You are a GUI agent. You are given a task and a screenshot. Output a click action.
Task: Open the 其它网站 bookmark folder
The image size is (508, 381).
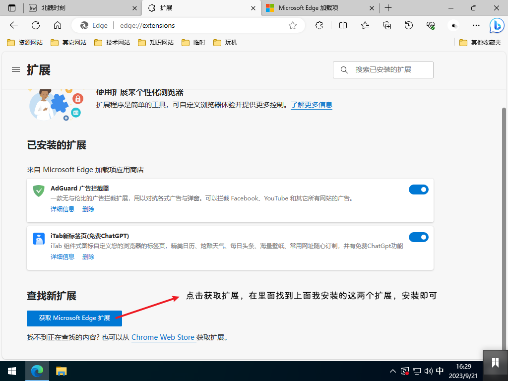(x=68, y=43)
